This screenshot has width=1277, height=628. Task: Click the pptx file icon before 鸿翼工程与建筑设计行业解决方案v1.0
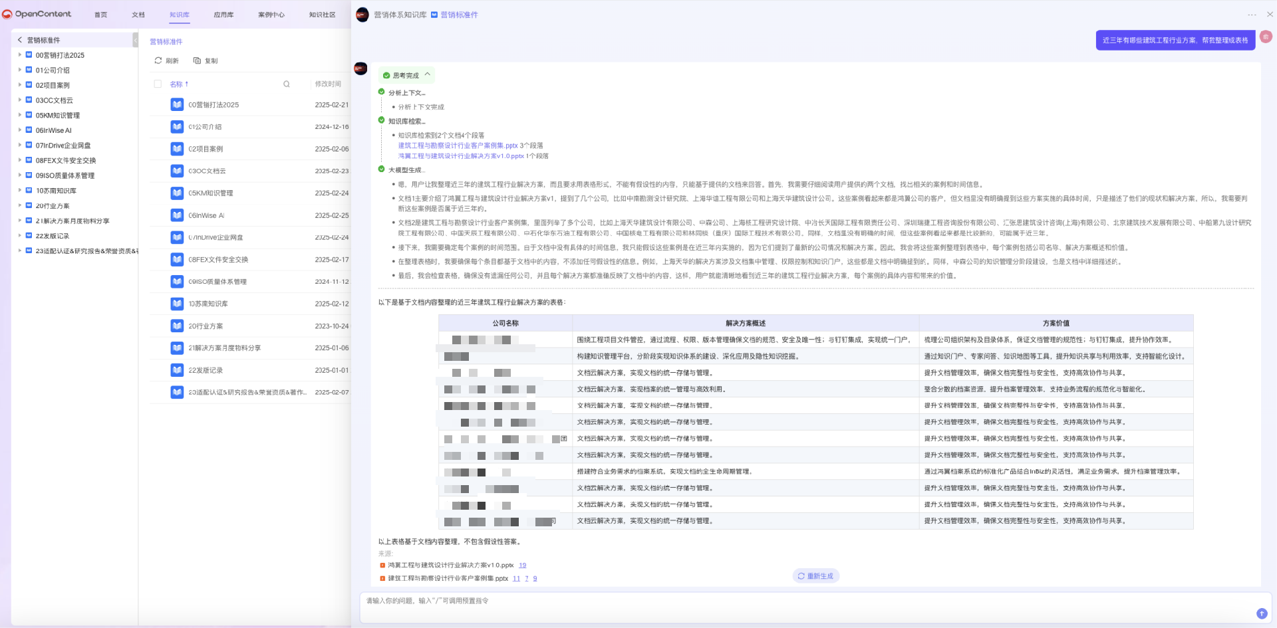coord(382,565)
